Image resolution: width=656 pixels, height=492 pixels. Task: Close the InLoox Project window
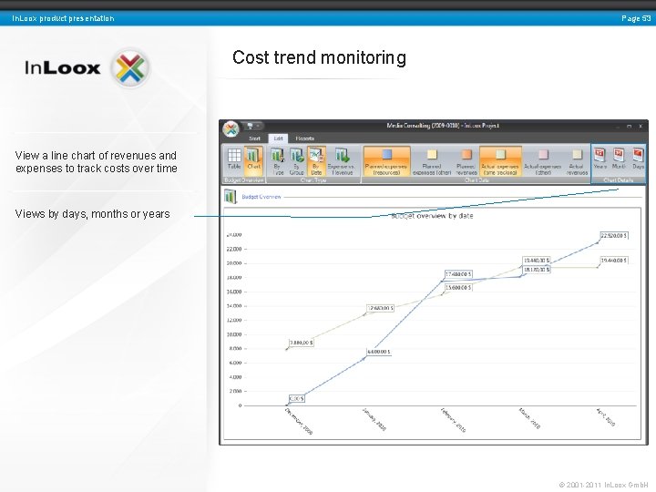coord(641,126)
